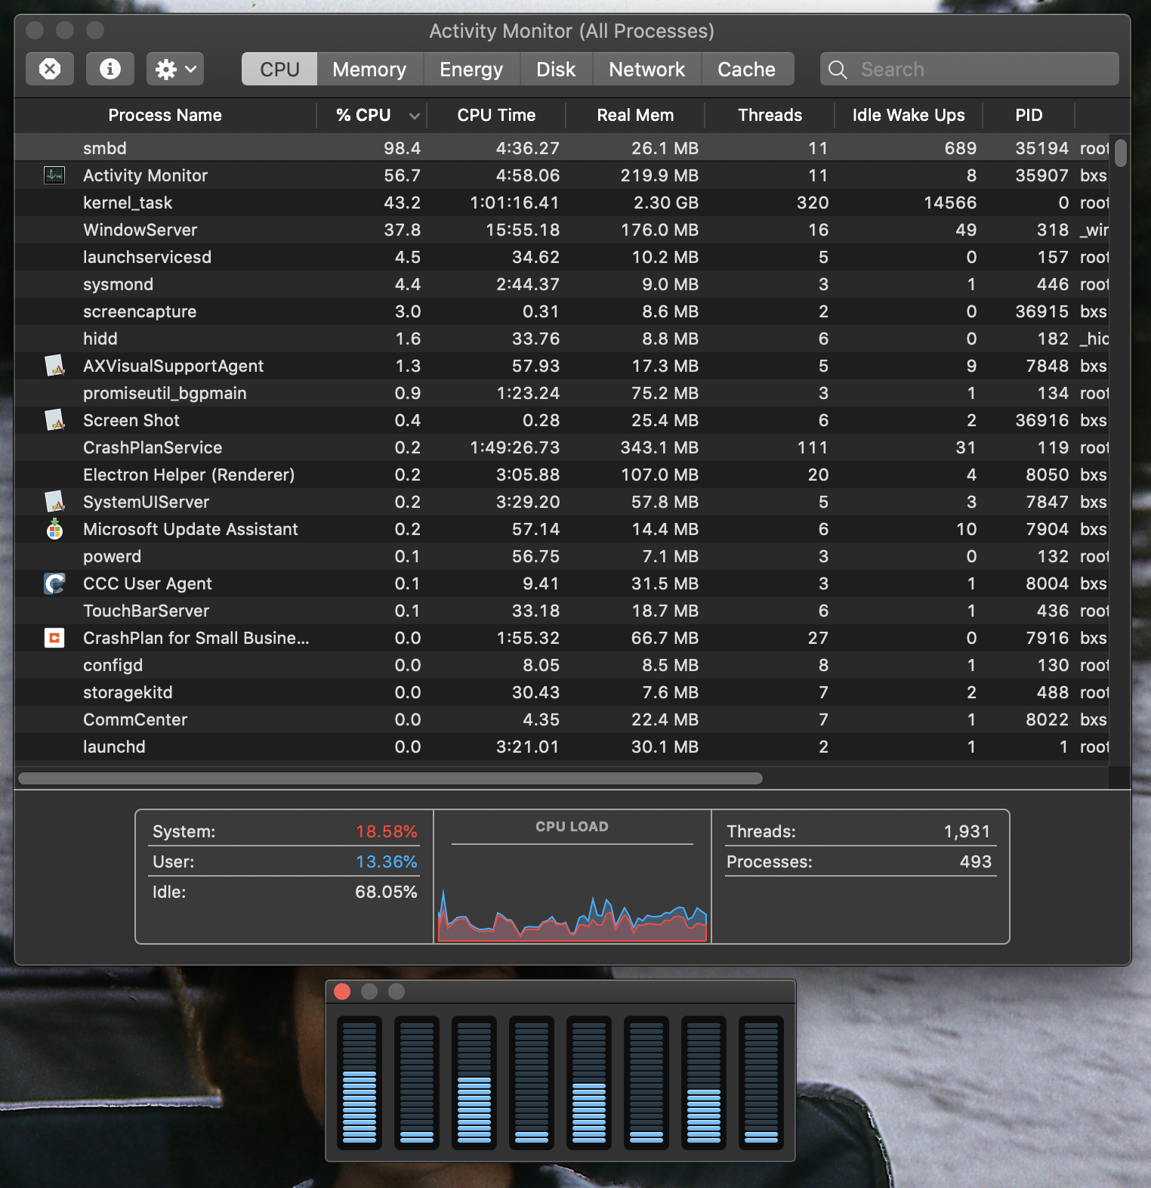Viewport: 1151px width, 1188px height.
Task: Sort by Real Mem column header
Action: 635,115
